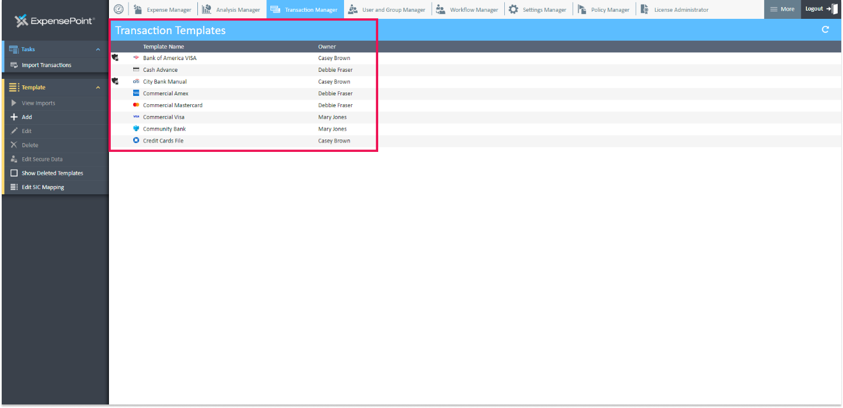Click the secure shield icon beside Bank of America VISA
Viewport: 843px width, 408px height.
click(x=115, y=58)
